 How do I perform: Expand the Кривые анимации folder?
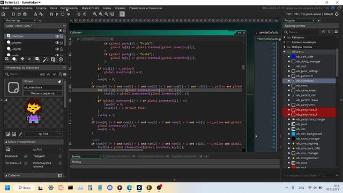point(285,42)
